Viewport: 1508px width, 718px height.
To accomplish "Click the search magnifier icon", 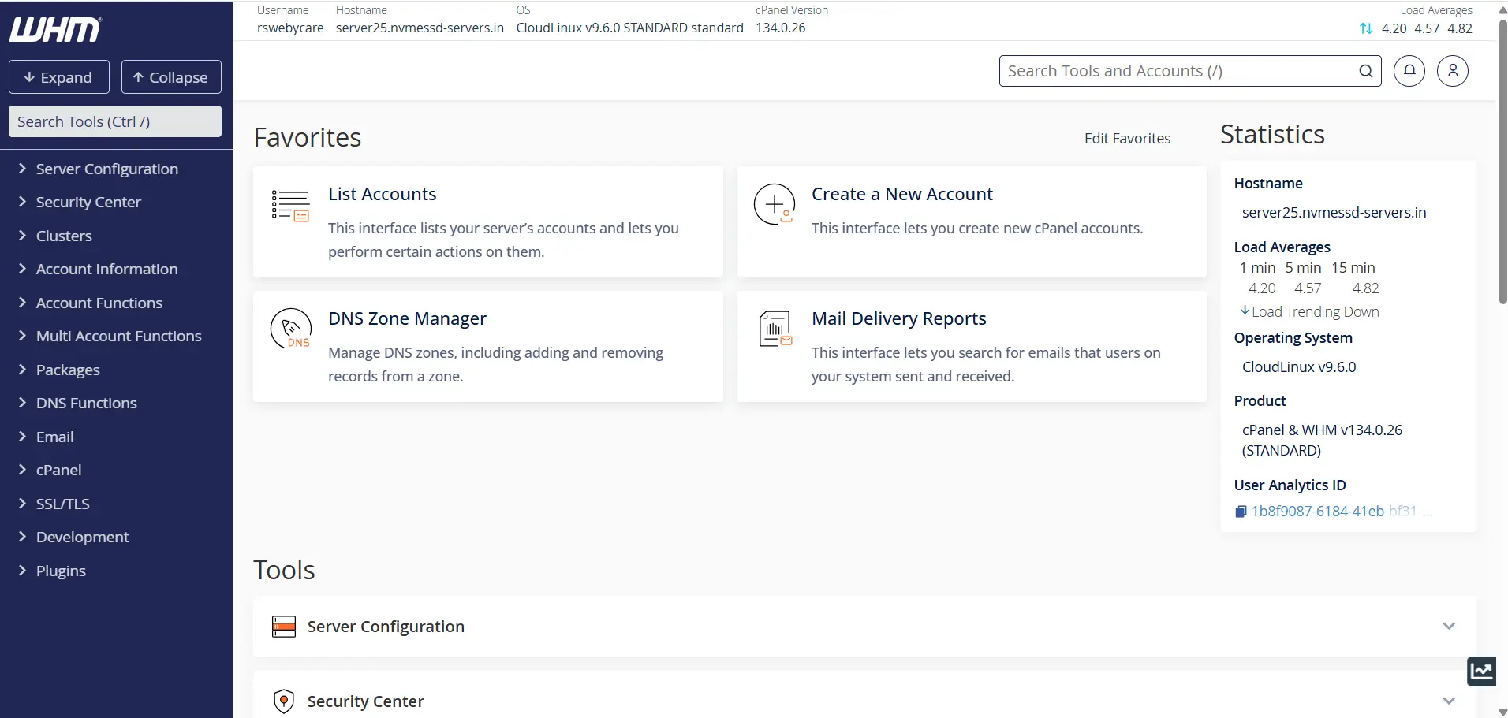I will (1365, 71).
